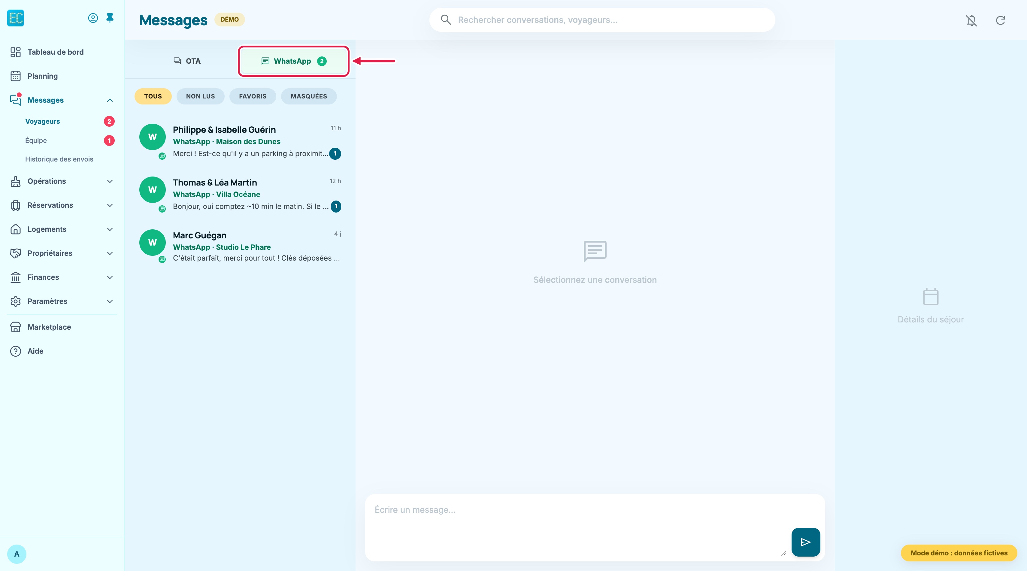Click the Finances bank icon

coord(16,277)
